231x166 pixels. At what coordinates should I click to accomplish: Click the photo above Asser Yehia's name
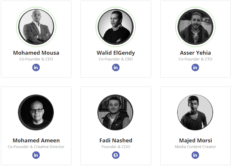coord(195,27)
